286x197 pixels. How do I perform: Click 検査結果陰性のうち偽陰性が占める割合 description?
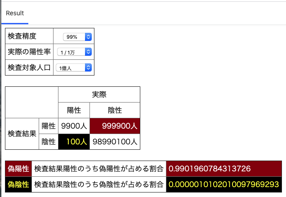click(99, 184)
